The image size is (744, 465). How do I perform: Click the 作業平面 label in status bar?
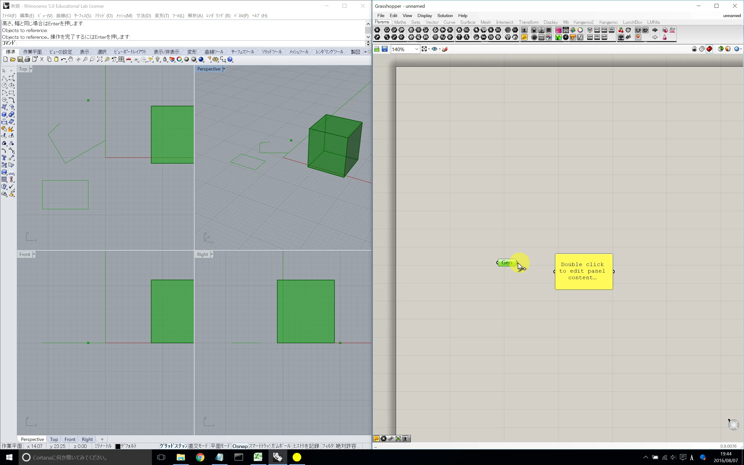pyautogui.click(x=12, y=446)
